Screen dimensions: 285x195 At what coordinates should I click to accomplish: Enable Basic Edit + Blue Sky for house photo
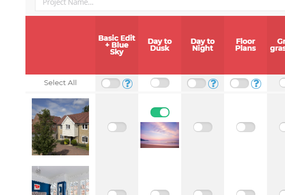click(x=117, y=127)
